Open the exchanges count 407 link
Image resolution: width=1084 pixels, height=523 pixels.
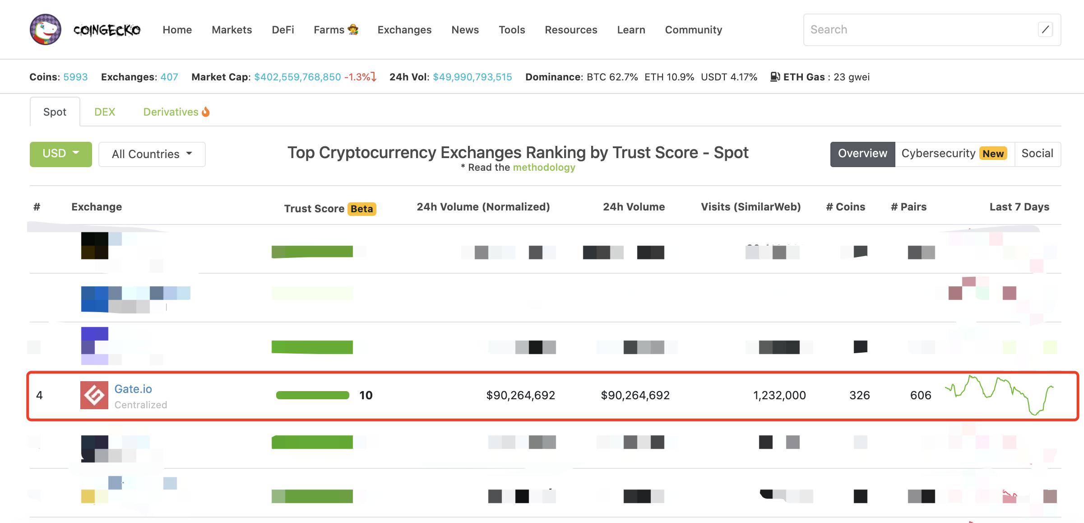tap(169, 77)
